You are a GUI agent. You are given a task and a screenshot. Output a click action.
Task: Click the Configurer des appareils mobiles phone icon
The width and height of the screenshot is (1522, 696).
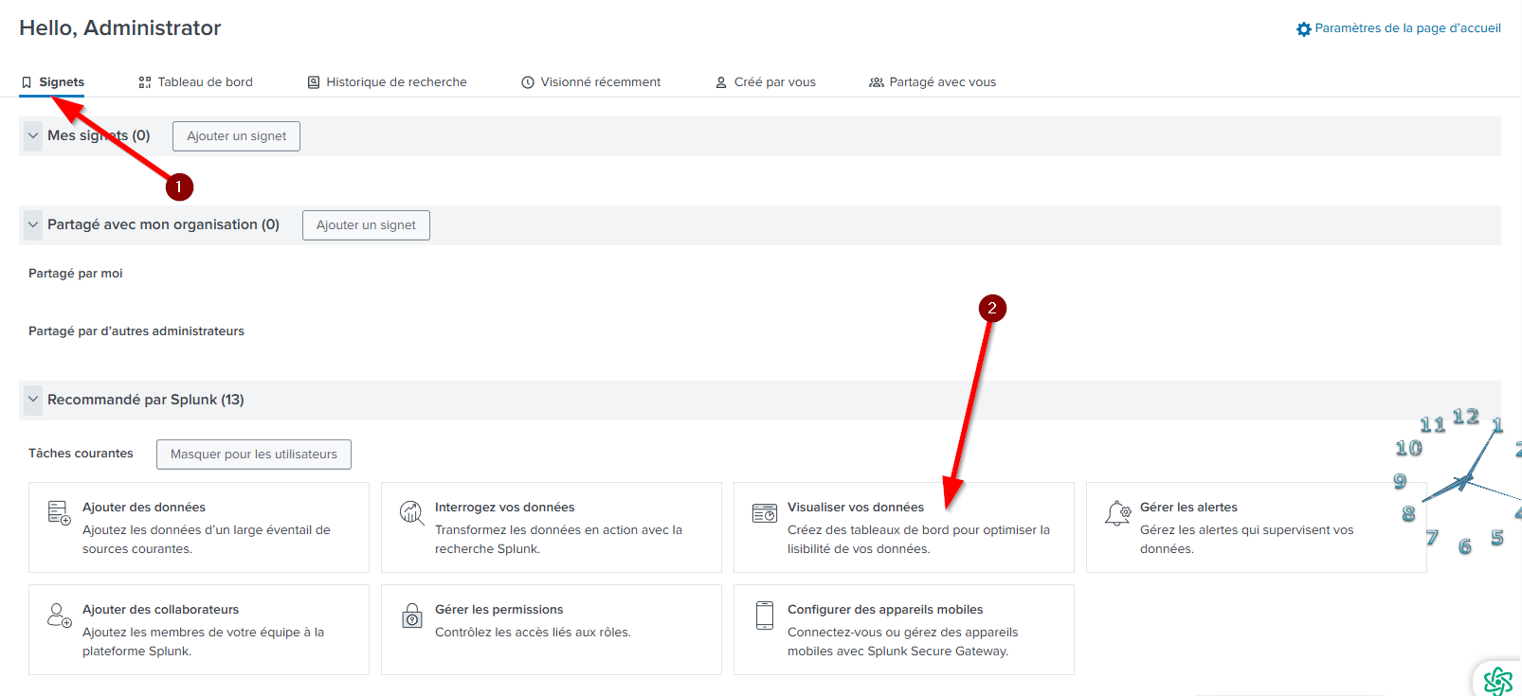(x=764, y=616)
